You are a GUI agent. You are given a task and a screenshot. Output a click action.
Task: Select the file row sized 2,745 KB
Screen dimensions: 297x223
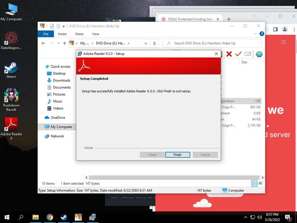241,125
